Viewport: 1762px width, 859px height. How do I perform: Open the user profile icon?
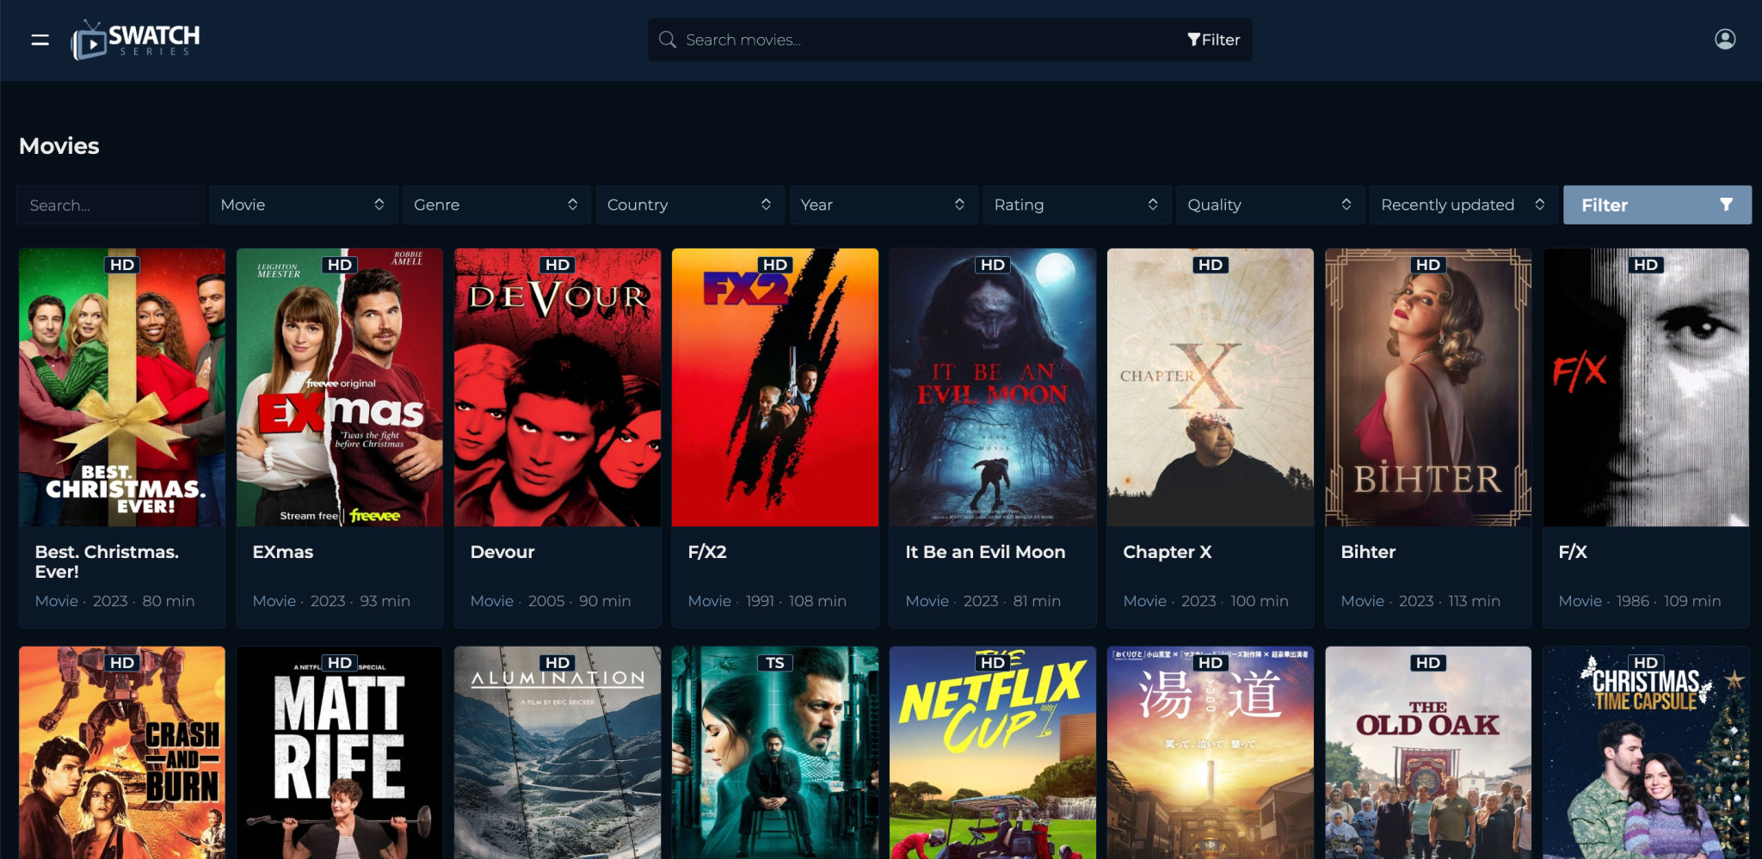[x=1725, y=40]
